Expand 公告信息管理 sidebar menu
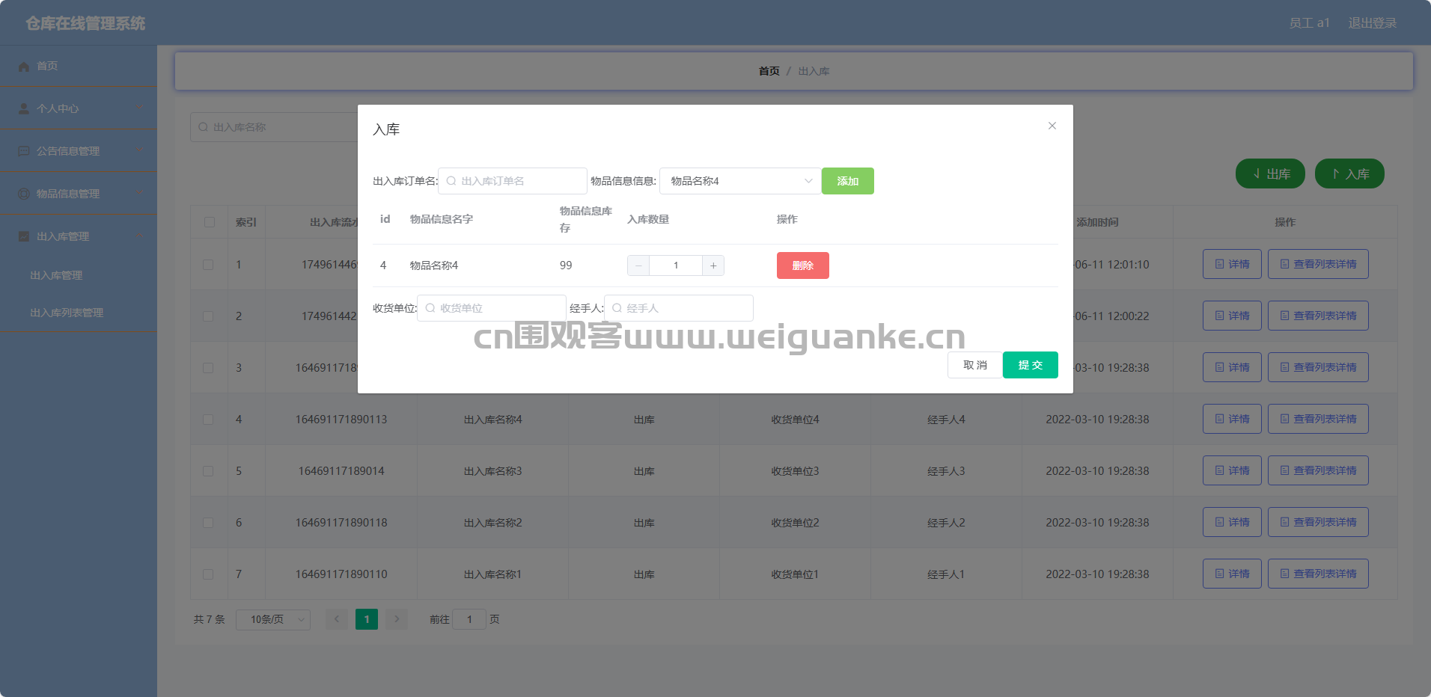This screenshot has width=1431, height=697. pyautogui.click(x=79, y=151)
